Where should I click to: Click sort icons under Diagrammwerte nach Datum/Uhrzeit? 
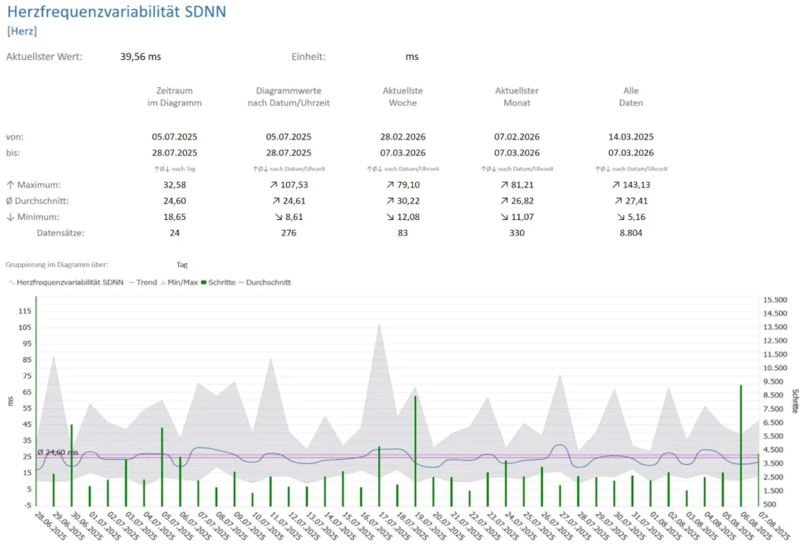(x=288, y=169)
